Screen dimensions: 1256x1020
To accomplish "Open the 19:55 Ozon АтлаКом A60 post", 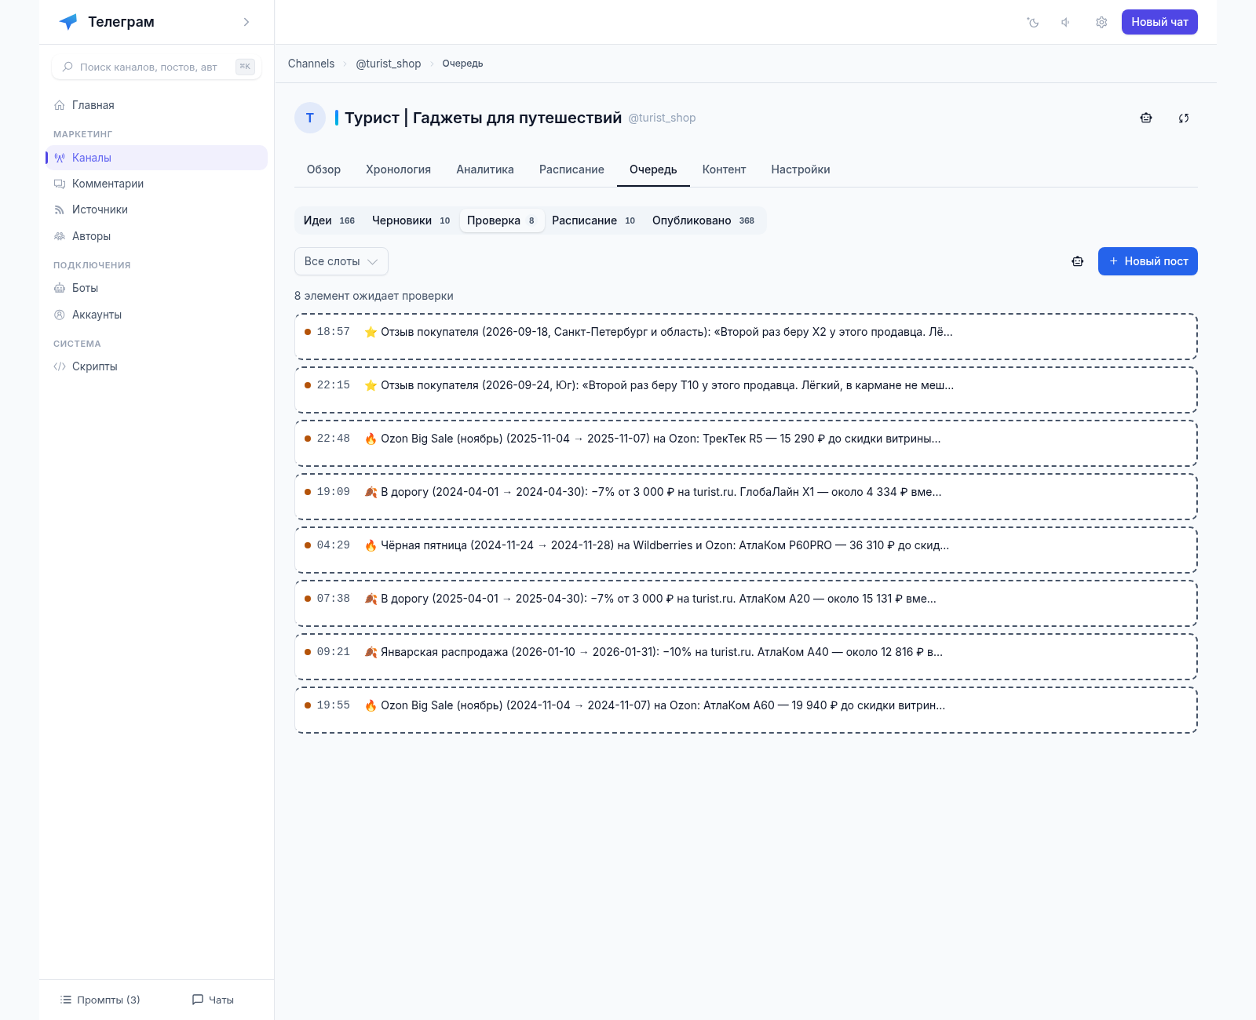I will point(746,710).
